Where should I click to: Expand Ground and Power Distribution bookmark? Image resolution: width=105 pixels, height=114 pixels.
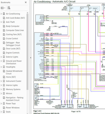[x=1, y=61]
